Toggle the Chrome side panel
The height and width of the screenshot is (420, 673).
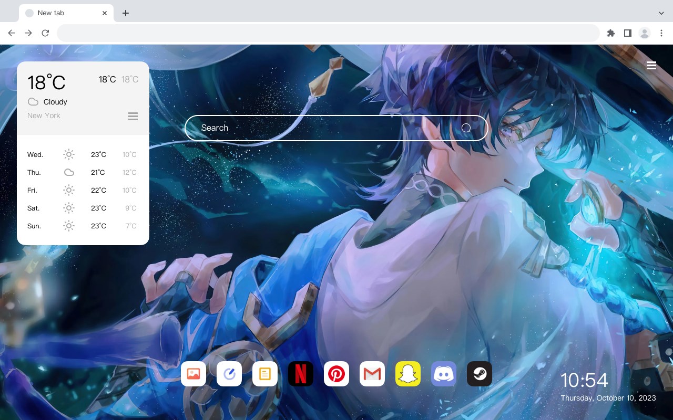[627, 33]
